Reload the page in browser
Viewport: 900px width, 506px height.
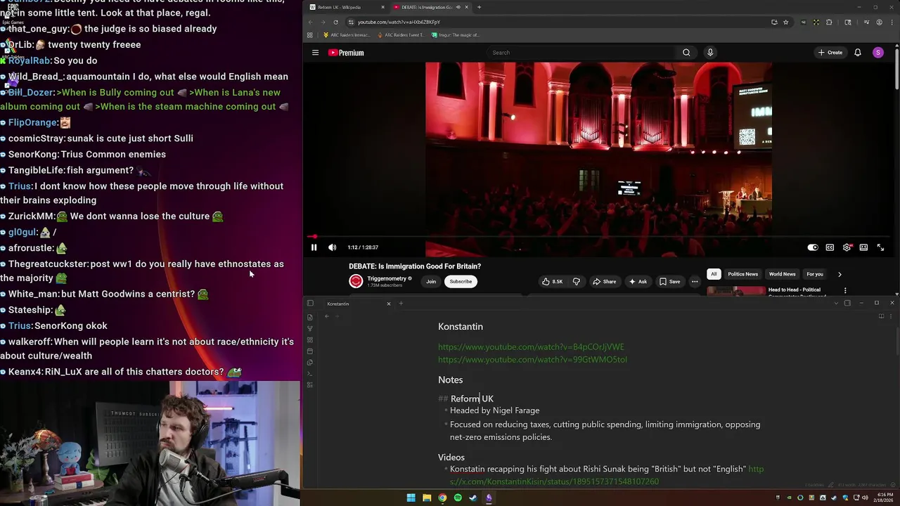pyautogui.click(x=335, y=22)
